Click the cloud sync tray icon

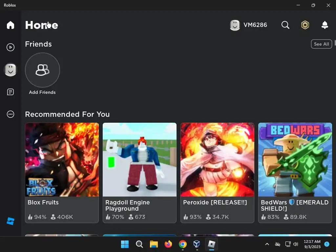[278, 244]
